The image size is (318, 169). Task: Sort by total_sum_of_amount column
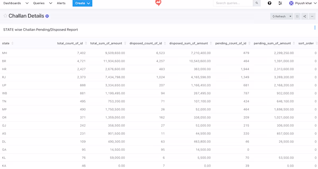[125, 43]
